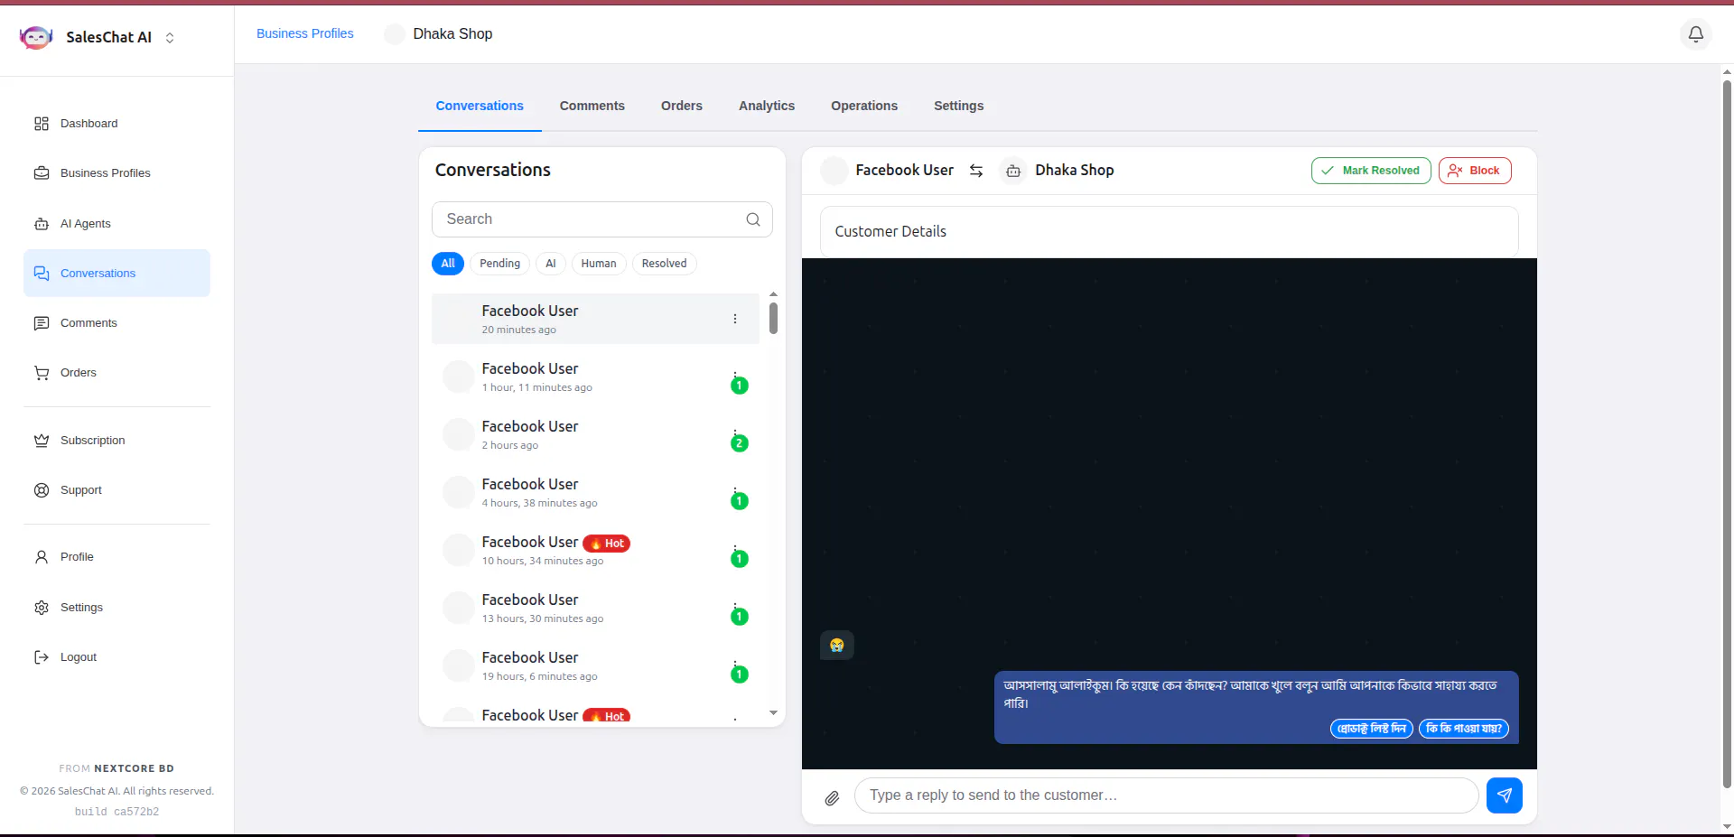
Task: Switch to the Orders tab
Action: click(x=682, y=106)
